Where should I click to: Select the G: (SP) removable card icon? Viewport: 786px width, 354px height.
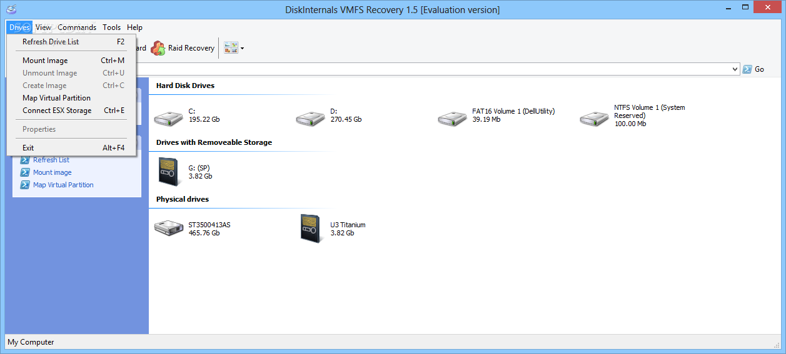(169, 172)
